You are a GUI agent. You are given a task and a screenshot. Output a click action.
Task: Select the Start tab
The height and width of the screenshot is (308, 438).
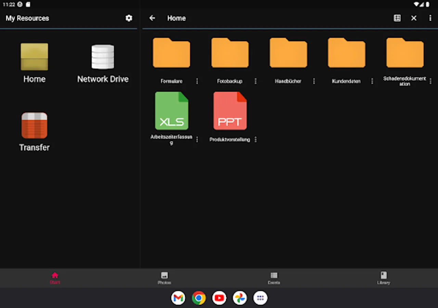[x=55, y=278]
